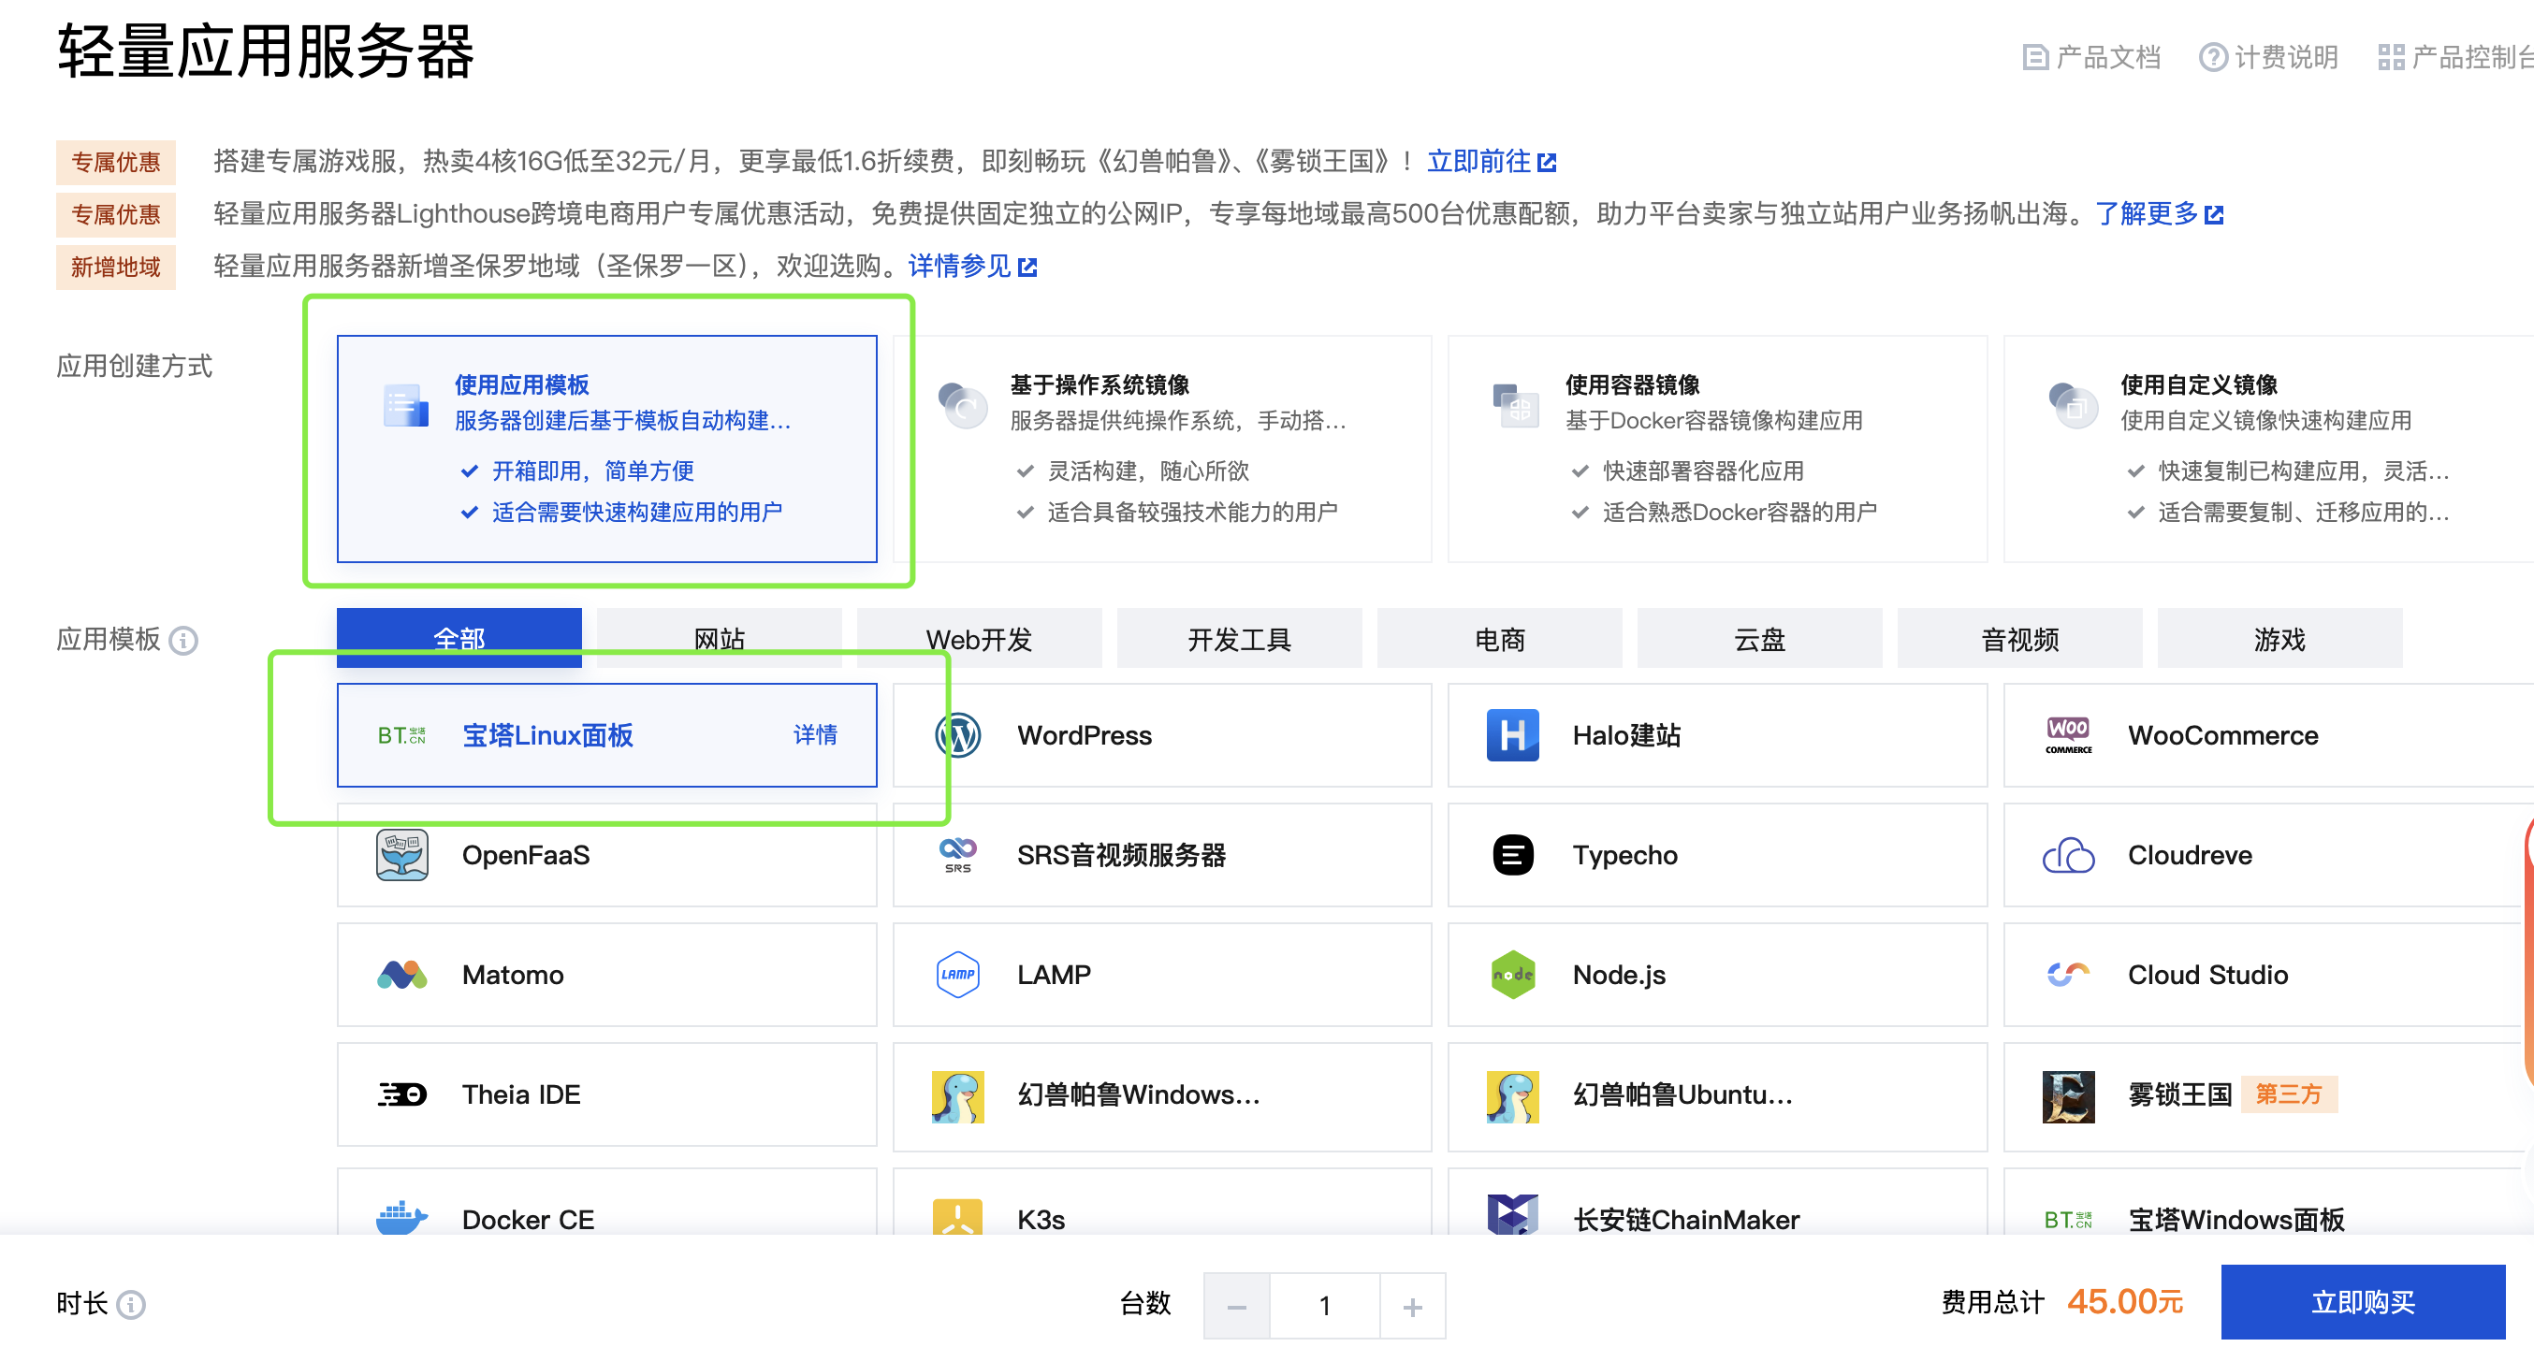The height and width of the screenshot is (1347, 2534).
Task: Click the Halo建站 blue H icon
Action: [1512, 735]
